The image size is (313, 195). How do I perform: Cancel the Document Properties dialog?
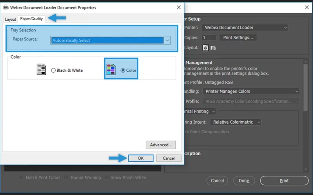(169, 158)
